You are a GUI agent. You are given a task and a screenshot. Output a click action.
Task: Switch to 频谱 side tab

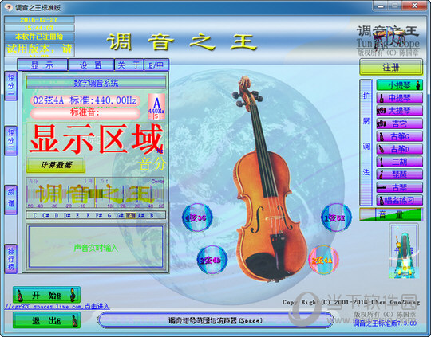[10, 199]
